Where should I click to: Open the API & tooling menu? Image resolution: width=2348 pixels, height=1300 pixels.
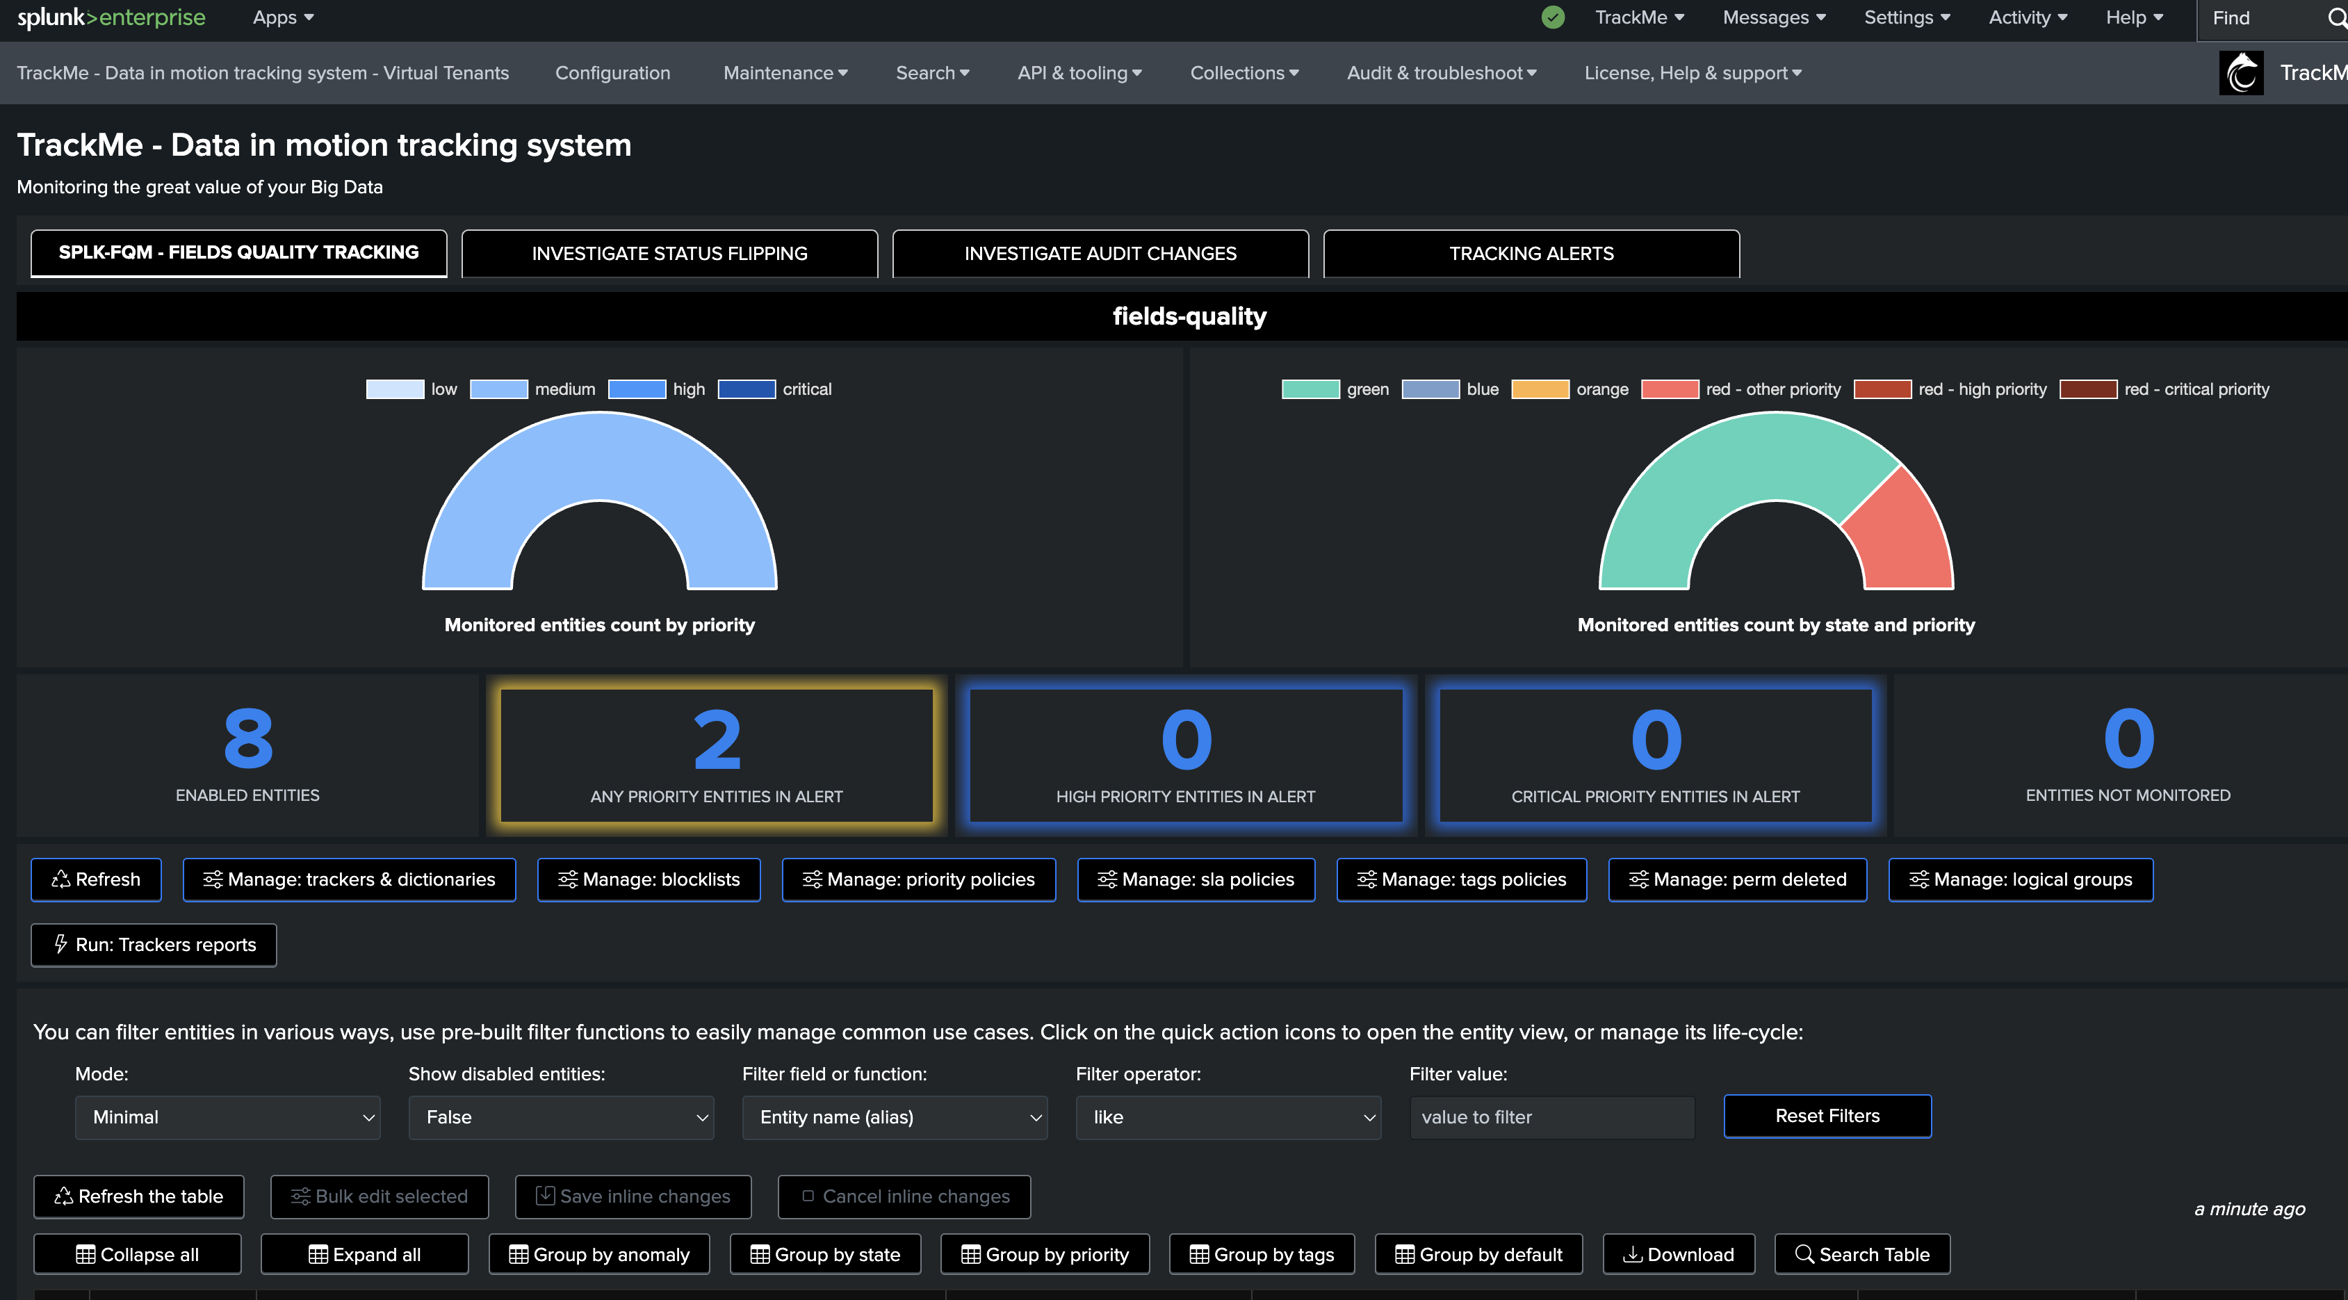(x=1080, y=73)
